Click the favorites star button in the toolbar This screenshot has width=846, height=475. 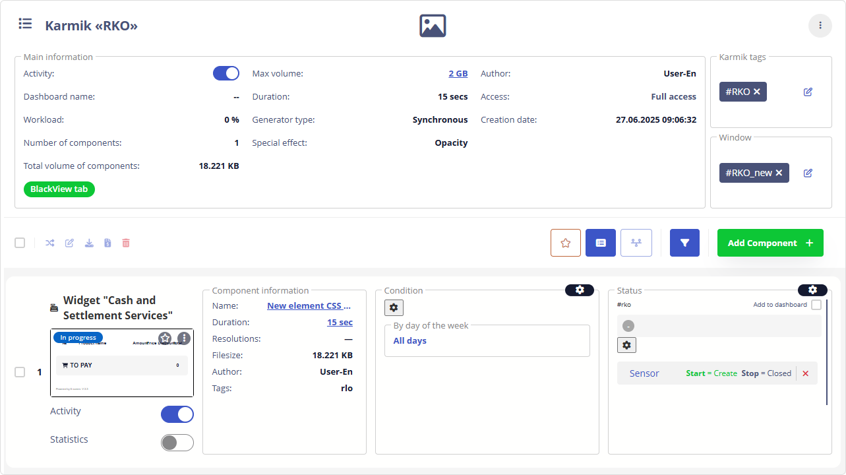565,243
